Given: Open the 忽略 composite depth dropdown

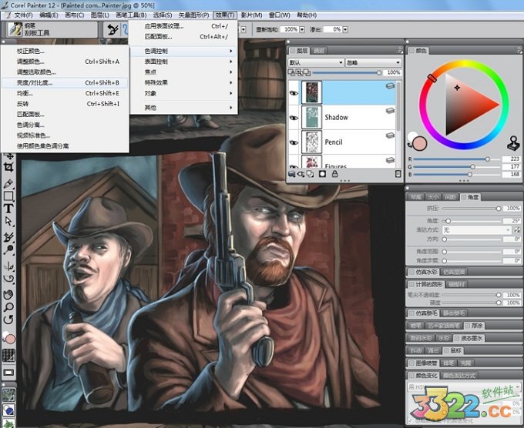Looking at the screenshot, I should (x=373, y=62).
